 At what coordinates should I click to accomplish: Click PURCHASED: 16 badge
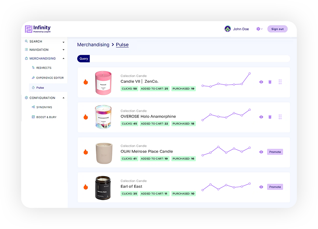pyautogui.click(x=183, y=159)
